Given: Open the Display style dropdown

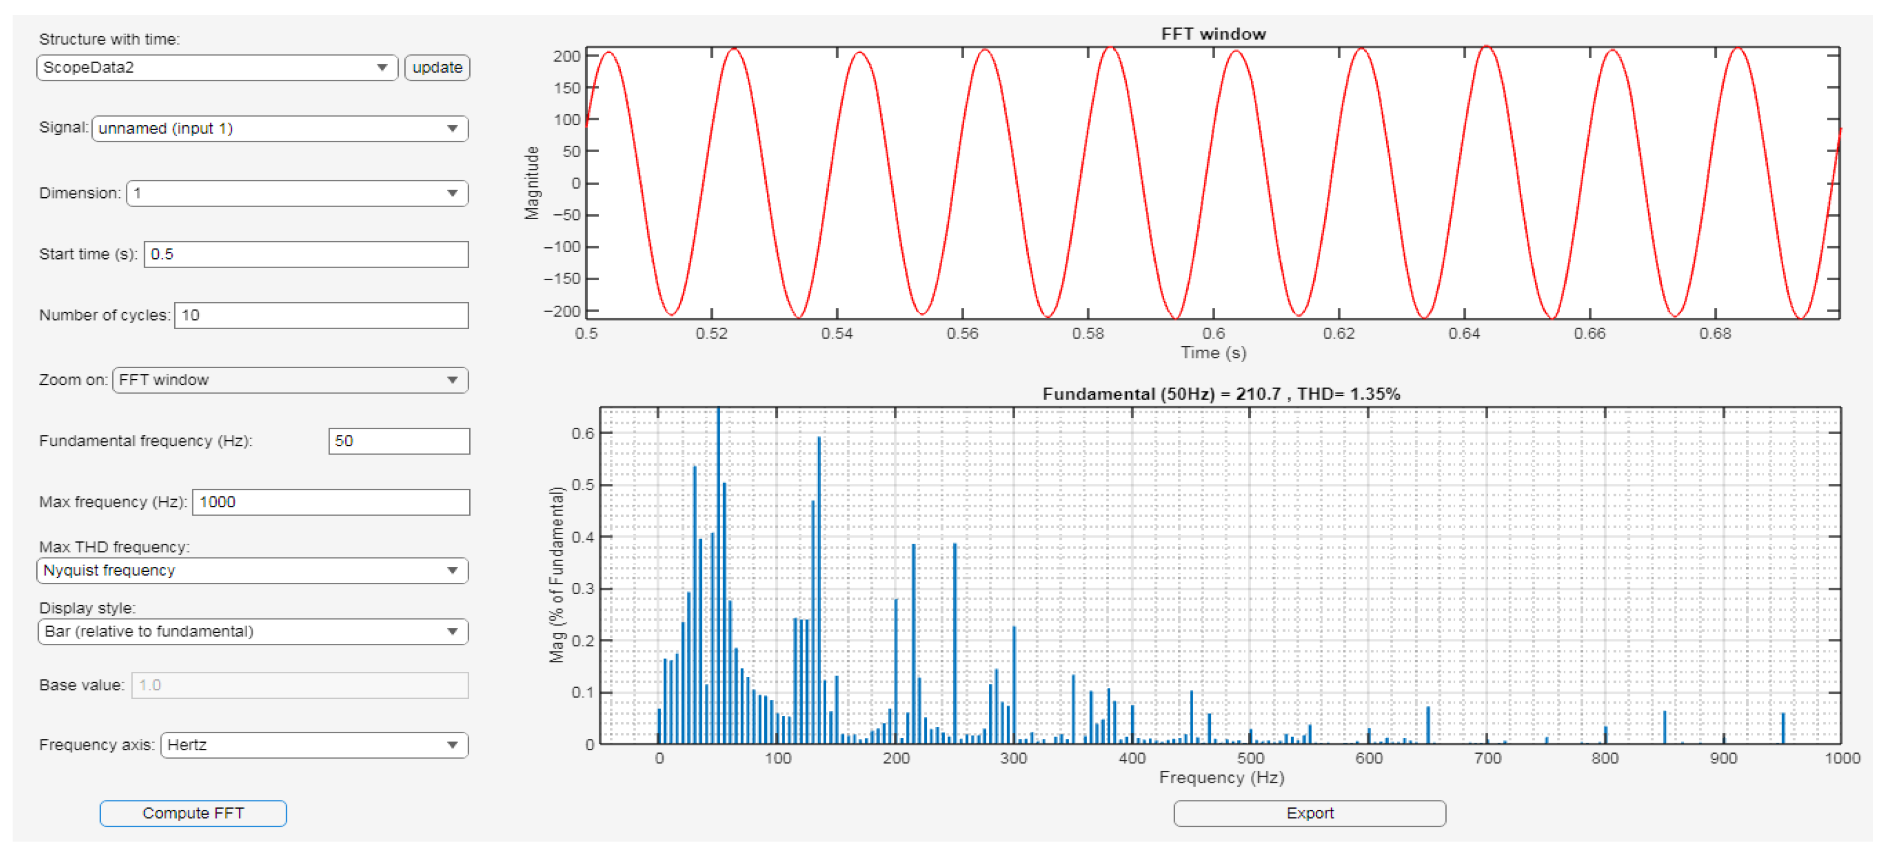Looking at the screenshot, I should [x=252, y=632].
